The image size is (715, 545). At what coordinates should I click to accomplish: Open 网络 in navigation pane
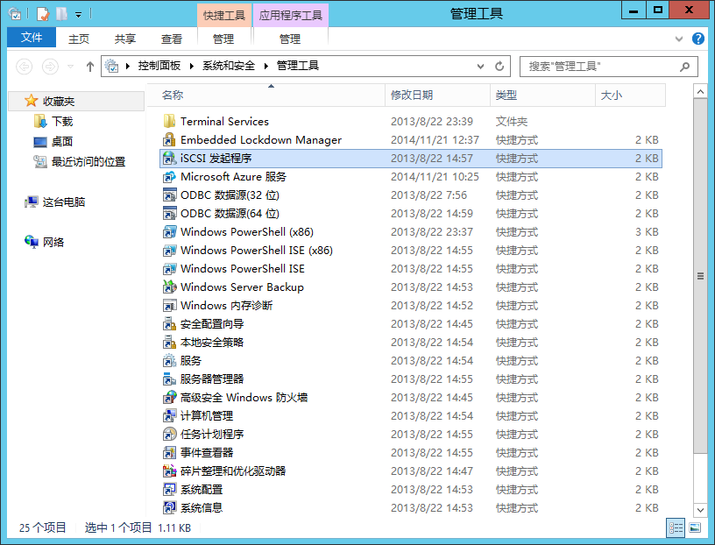(x=53, y=242)
